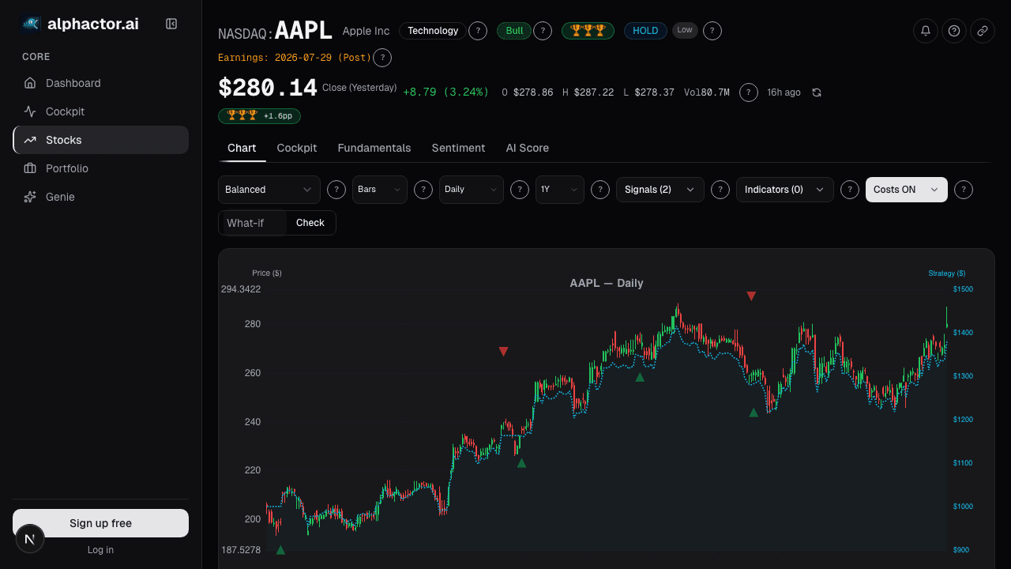This screenshot has height=569, width=1011.
Task: Open the Fundamentals tab
Action: click(374, 148)
